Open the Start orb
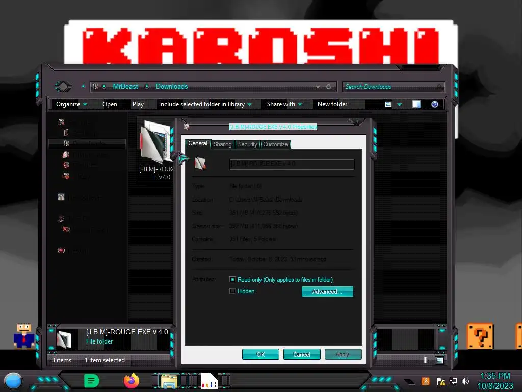The image size is (522, 392). point(13,381)
